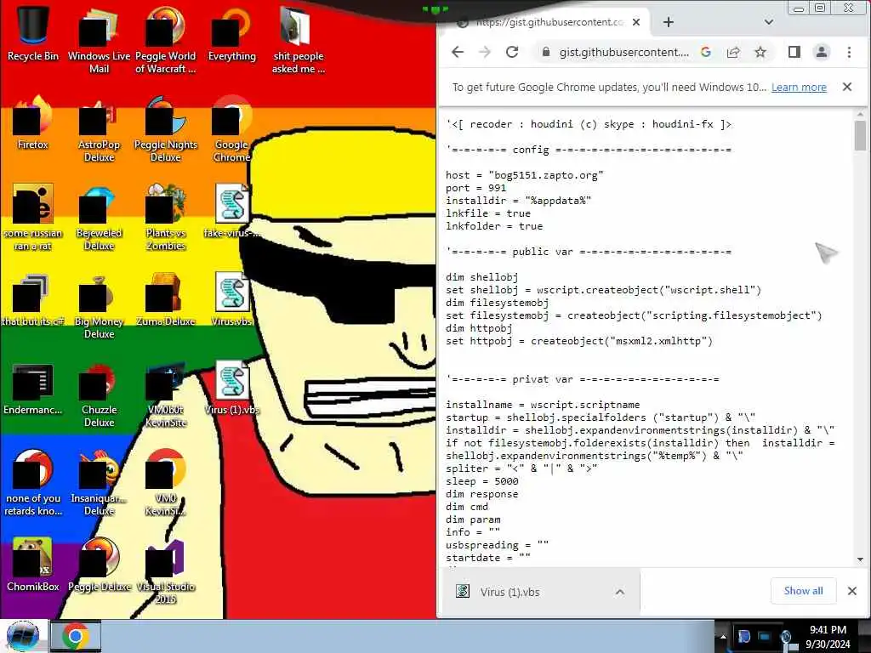Open Peggle World of Warcraft shortcut
The height and width of the screenshot is (653, 871).
pyautogui.click(x=166, y=40)
